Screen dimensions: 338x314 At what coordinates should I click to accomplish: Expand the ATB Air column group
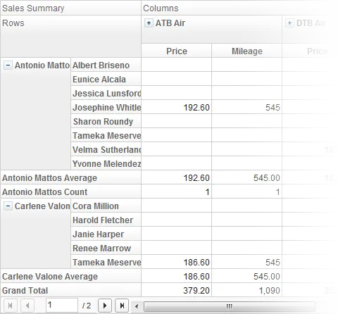coord(149,23)
